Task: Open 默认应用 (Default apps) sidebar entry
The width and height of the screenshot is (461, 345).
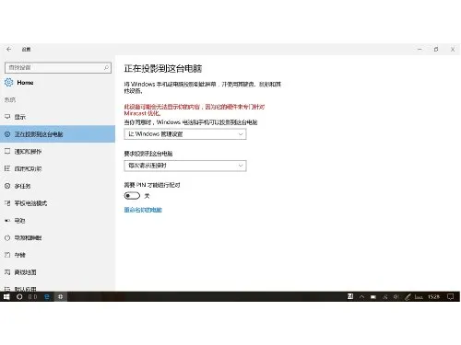Action: [57, 288]
